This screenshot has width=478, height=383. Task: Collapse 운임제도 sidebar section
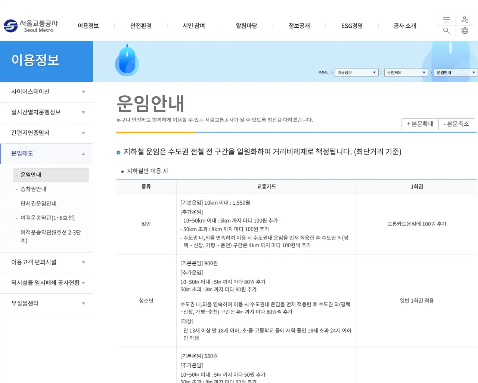[x=46, y=154]
